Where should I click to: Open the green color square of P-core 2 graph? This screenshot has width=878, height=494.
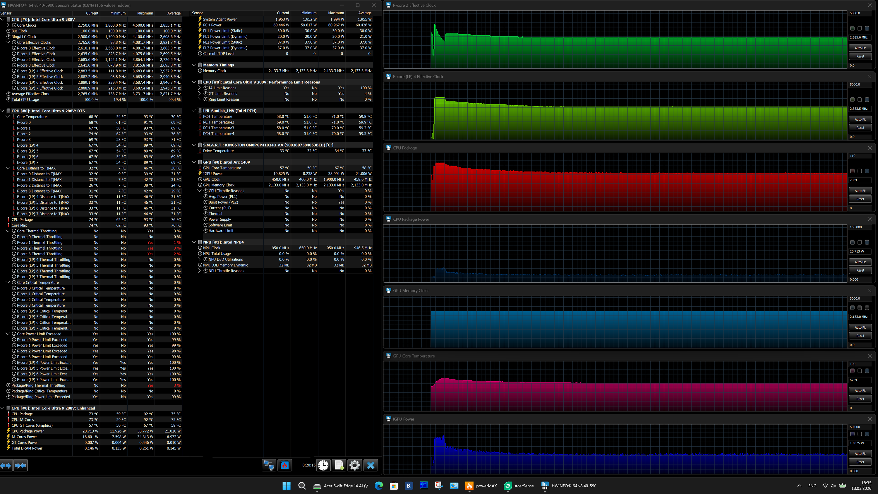852,28
